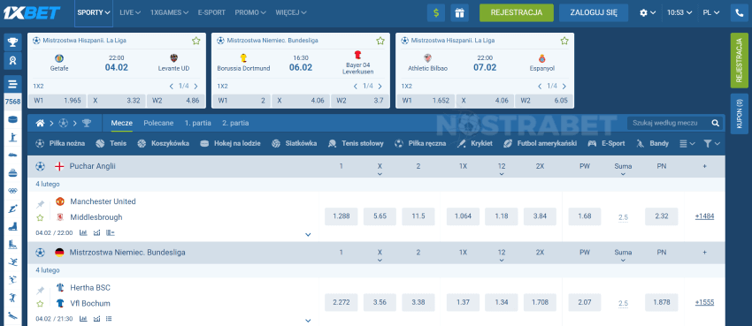
Task: Select the 7568 events counter
Action: tap(12, 102)
